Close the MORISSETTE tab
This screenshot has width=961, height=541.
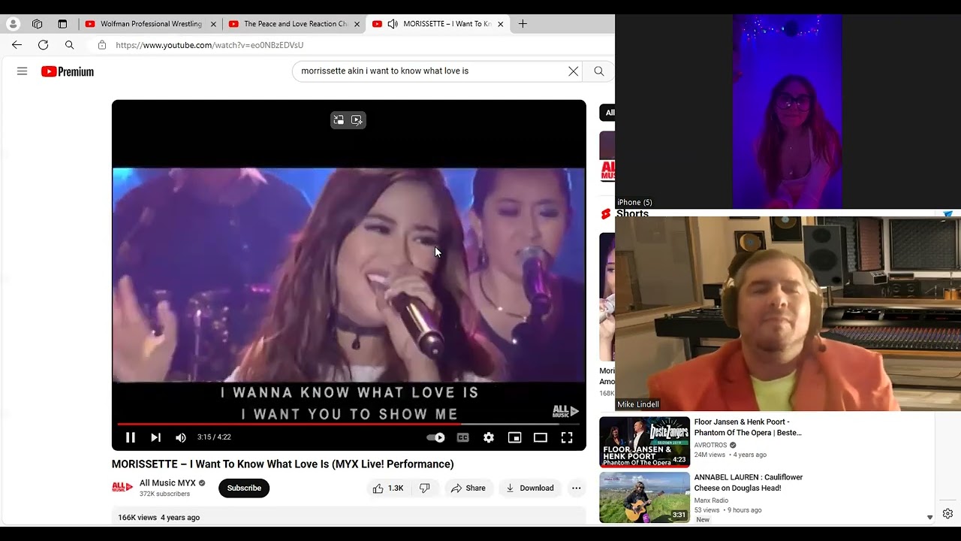point(501,24)
